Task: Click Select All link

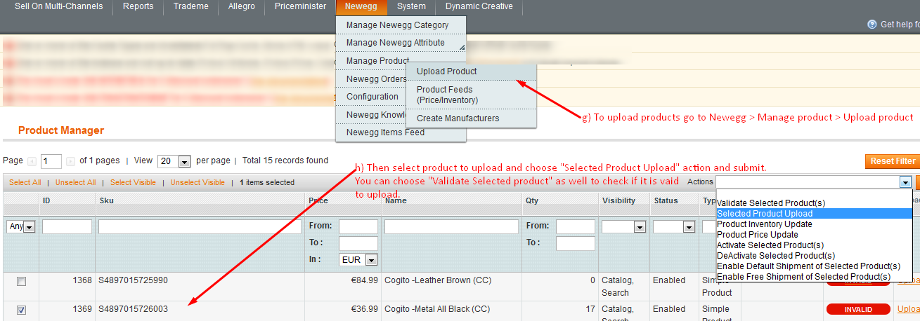Action: 25,182
